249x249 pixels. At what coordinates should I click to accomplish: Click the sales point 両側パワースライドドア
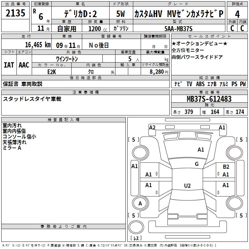pos(197,57)
